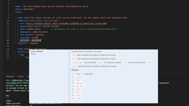
Task: Click the "azure" choice in the Choices list
Action: pyautogui.click(x=78, y=89)
